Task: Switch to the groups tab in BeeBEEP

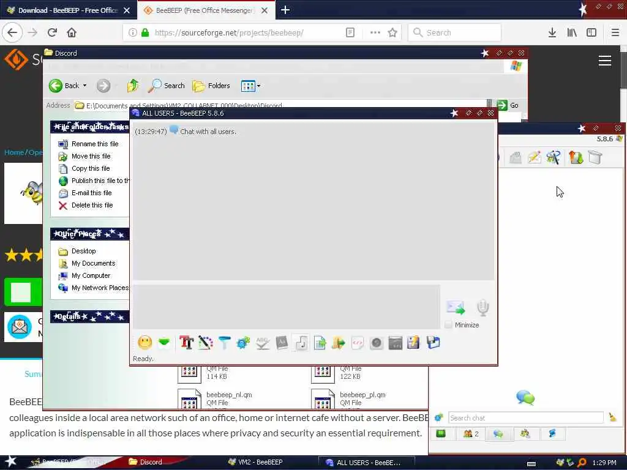Action: (525, 434)
